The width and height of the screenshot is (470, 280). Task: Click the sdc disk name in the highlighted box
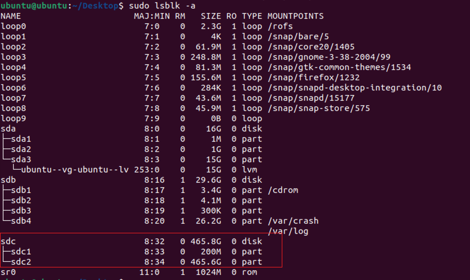(8, 242)
